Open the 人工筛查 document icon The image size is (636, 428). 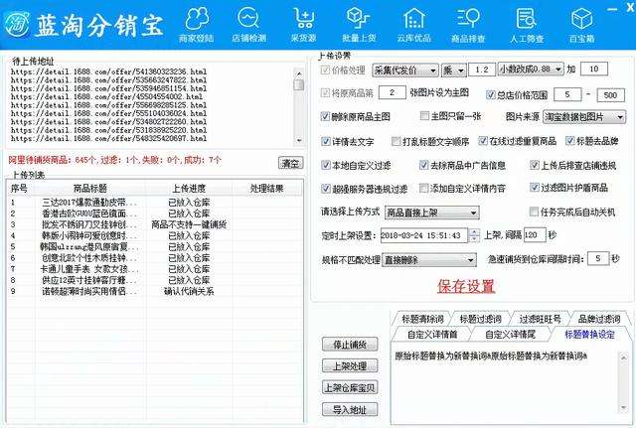pyautogui.click(x=527, y=25)
